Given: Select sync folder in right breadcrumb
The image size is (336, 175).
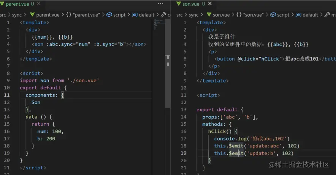Looking at the screenshot, I should (194, 15).
